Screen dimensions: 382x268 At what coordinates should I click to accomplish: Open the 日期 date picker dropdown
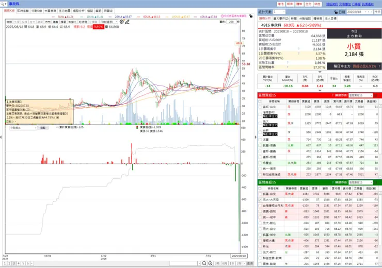(x=365, y=12)
